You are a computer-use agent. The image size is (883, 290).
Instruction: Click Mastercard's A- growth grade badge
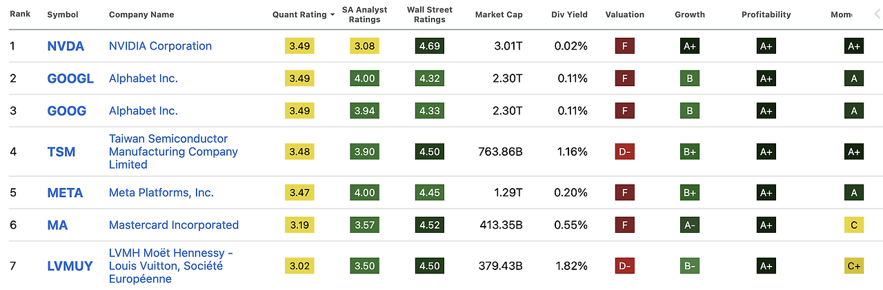[689, 225]
